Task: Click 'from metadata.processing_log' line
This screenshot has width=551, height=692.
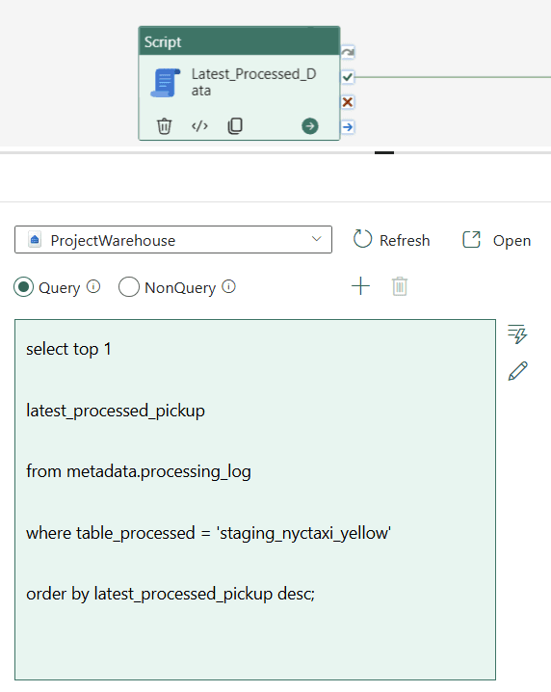Action: 139,472
